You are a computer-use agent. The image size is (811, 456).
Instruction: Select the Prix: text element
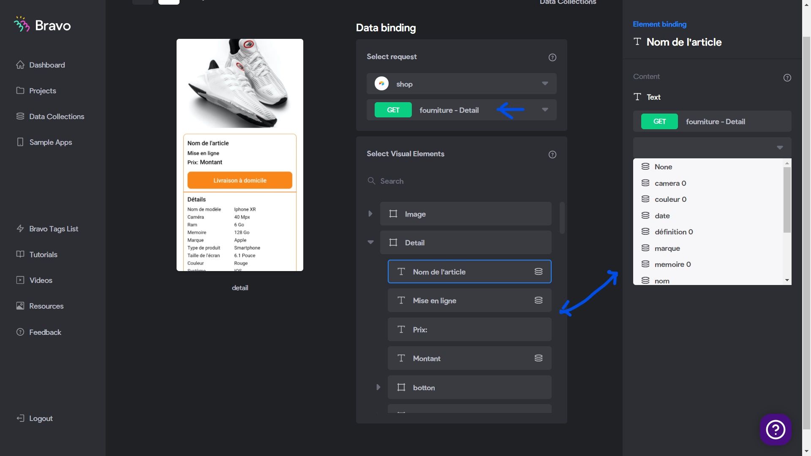469,329
